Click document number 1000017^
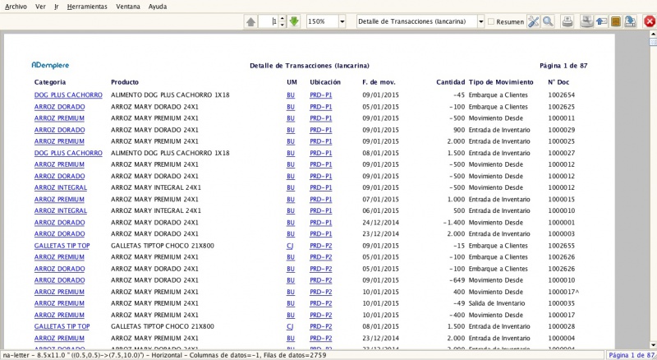This screenshot has width=657, height=360. click(563, 292)
